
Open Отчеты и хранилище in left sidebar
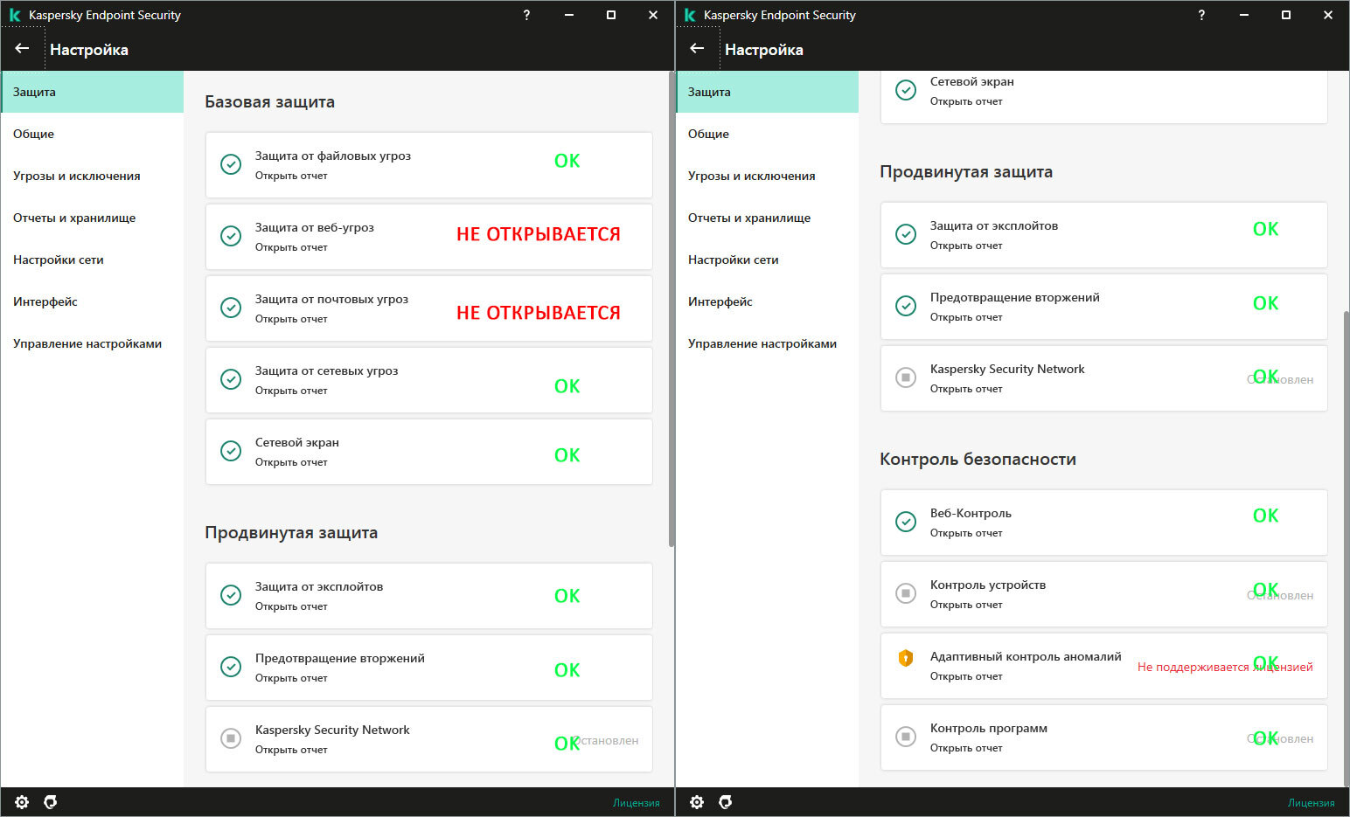(93, 218)
